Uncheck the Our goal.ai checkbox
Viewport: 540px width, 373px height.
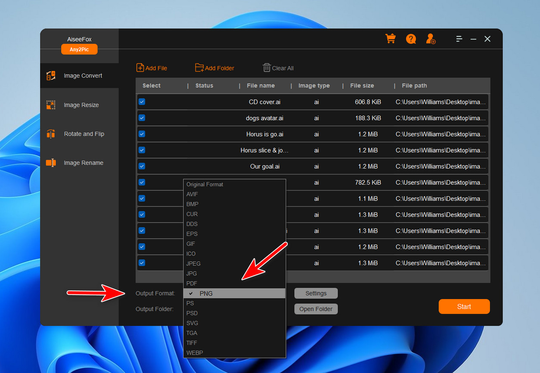(142, 166)
